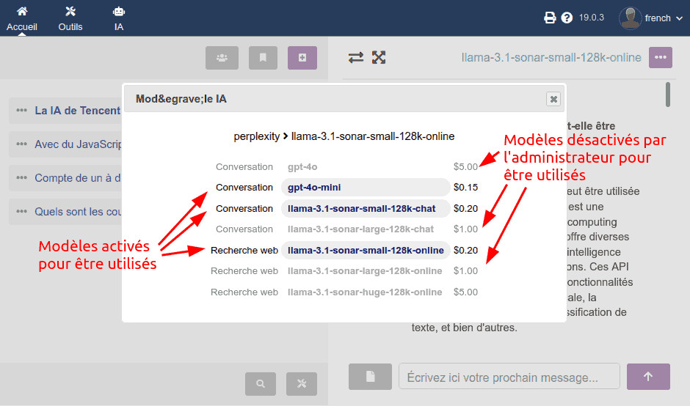Open the Accueil home tab
The width and height of the screenshot is (690, 406).
pos(21,18)
